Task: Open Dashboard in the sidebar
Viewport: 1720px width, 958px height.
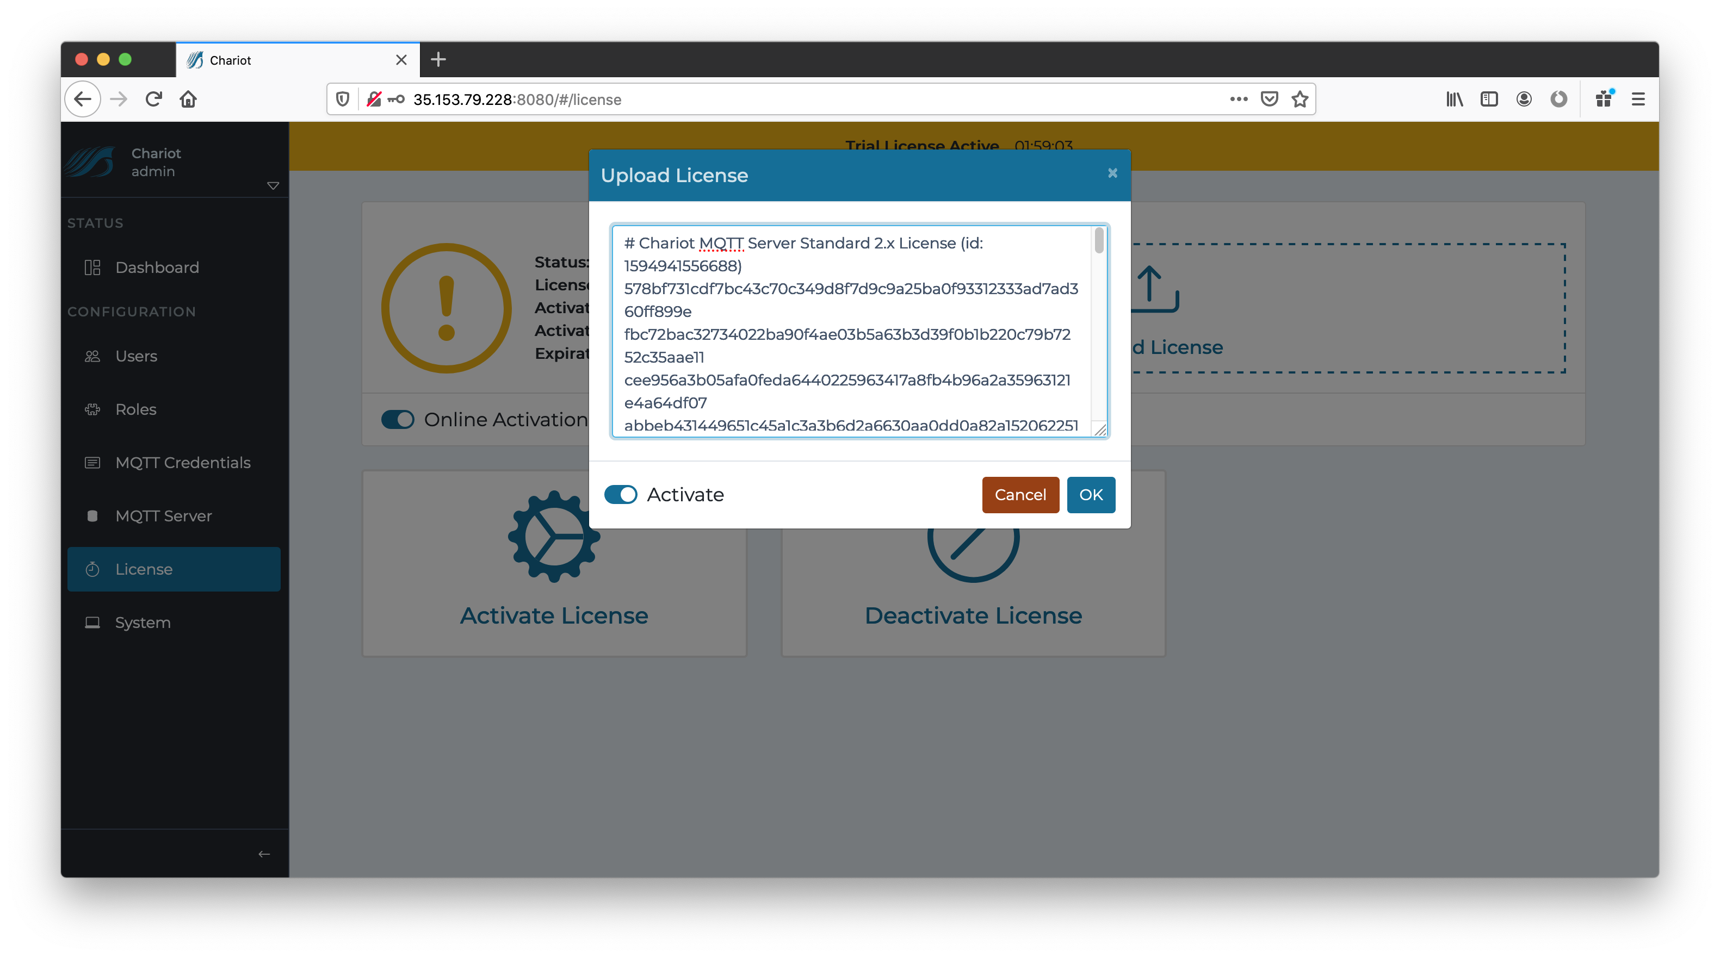Action: [174, 268]
